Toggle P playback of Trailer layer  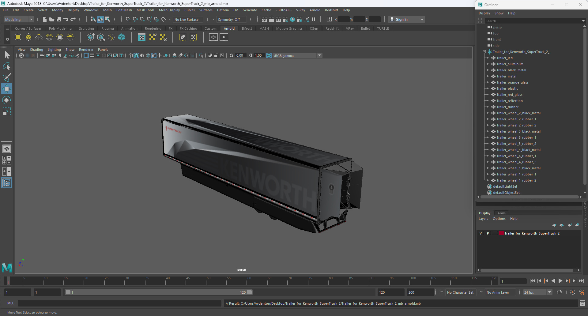tap(488, 233)
